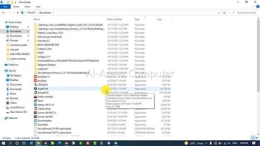Switch to details view layout icon
This screenshot has width=260, height=146.
253,138
